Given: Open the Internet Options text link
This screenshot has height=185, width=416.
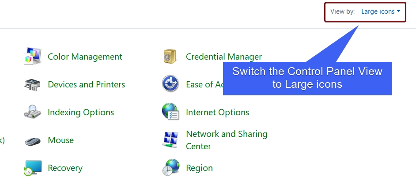Looking at the screenshot, I should [x=217, y=112].
